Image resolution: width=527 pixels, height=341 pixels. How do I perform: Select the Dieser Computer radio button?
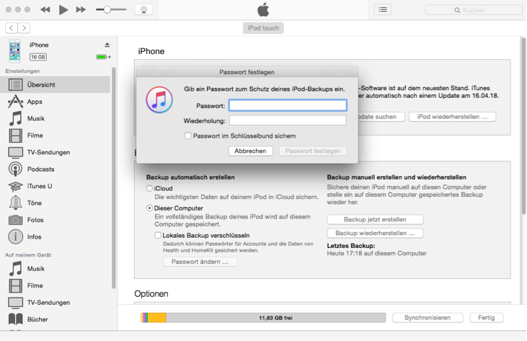coord(149,208)
